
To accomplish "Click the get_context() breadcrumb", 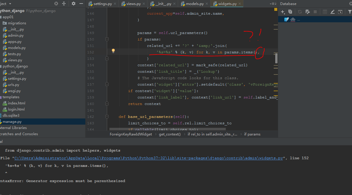I will pyautogui.click(x=170, y=134).
